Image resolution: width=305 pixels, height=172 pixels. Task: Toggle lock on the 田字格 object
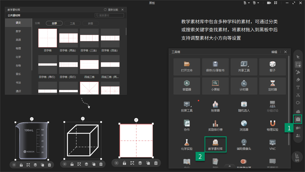click(x=124, y=163)
